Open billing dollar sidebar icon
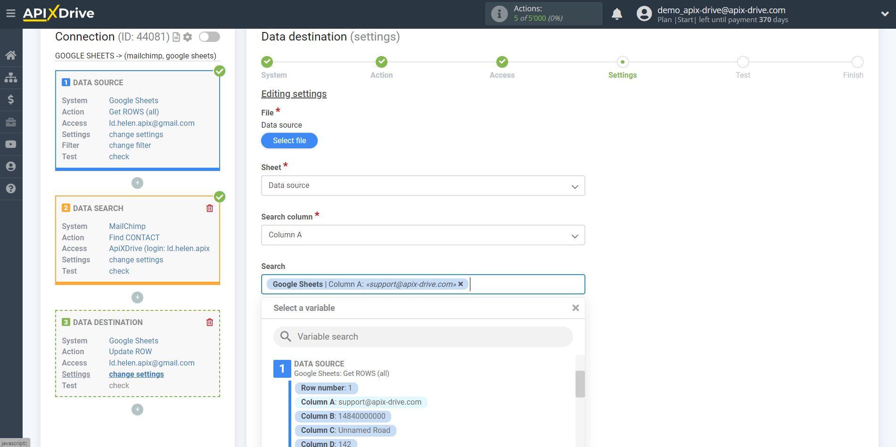The width and height of the screenshot is (896, 447). tap(11, 99)
